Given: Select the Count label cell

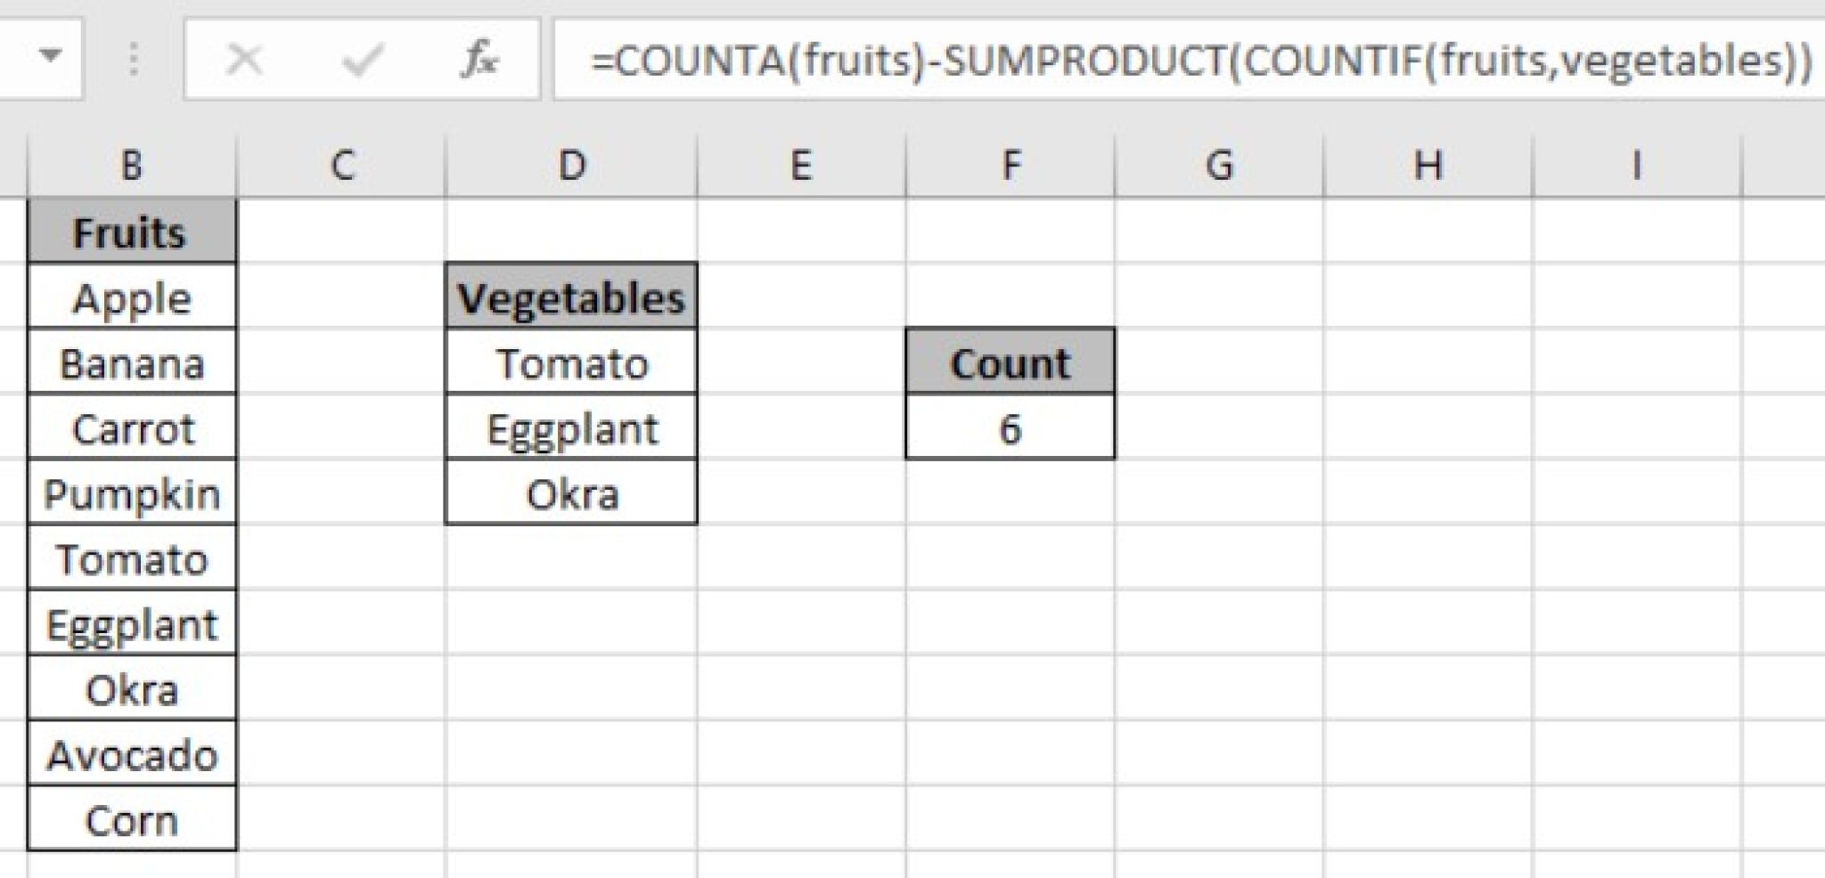Looking at the screenshot, I should click(x=1008, y=362).
